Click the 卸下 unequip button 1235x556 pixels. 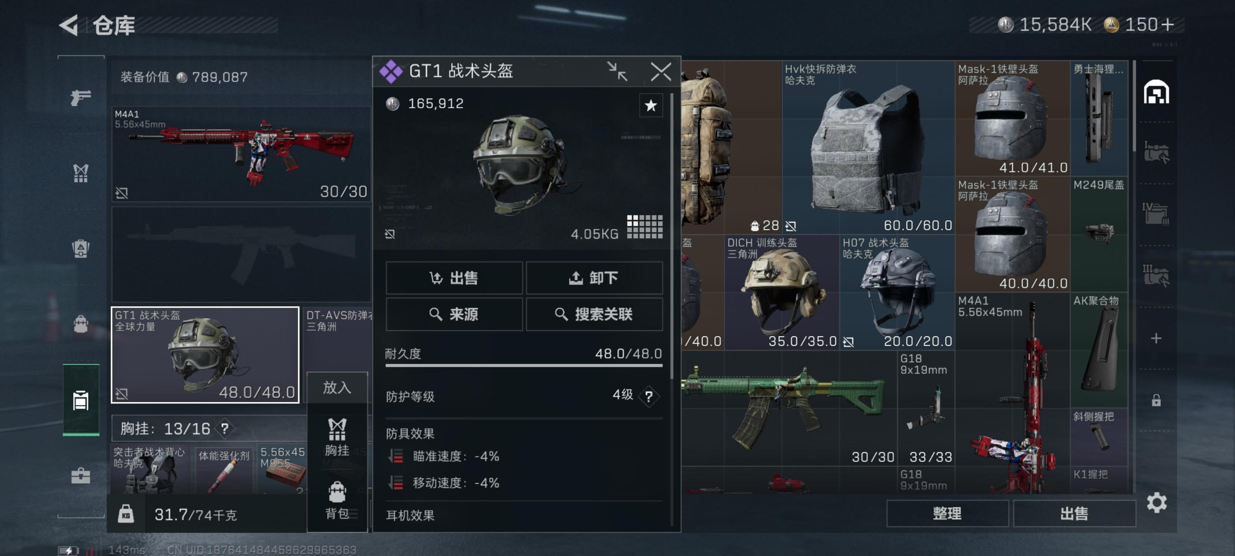[x=594, y=278]
